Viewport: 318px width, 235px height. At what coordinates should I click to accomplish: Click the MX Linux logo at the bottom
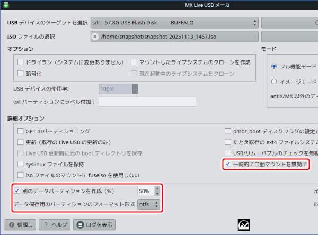pos(244,224)
